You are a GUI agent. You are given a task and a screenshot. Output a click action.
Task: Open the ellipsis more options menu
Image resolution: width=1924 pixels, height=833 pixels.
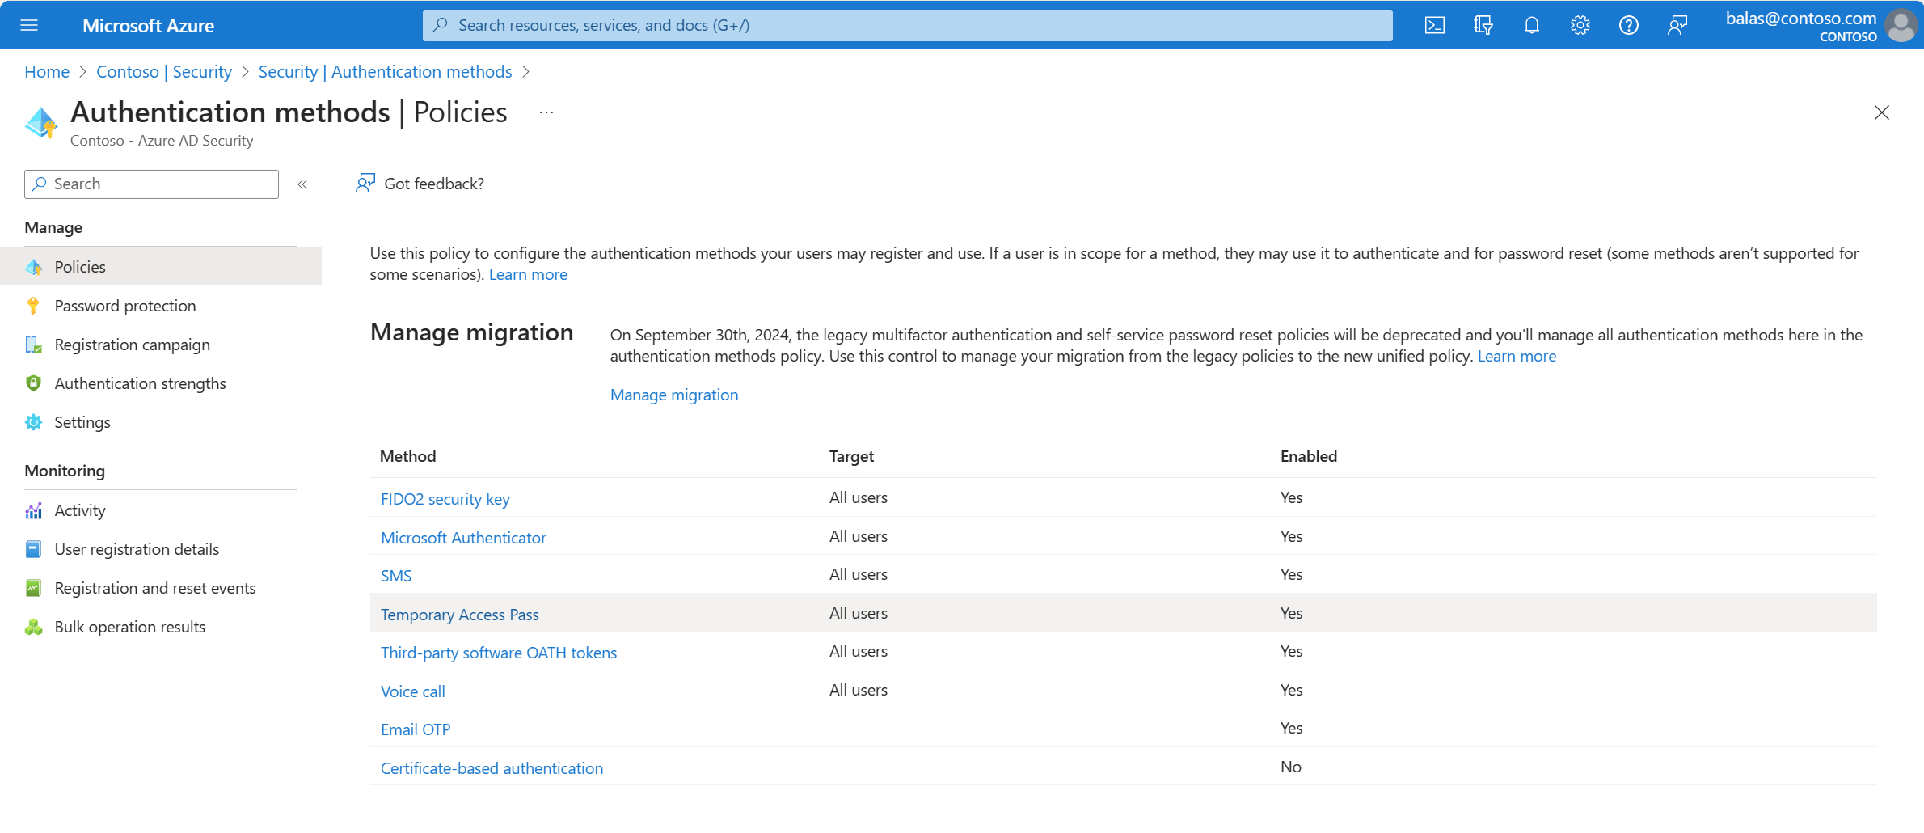546,112
